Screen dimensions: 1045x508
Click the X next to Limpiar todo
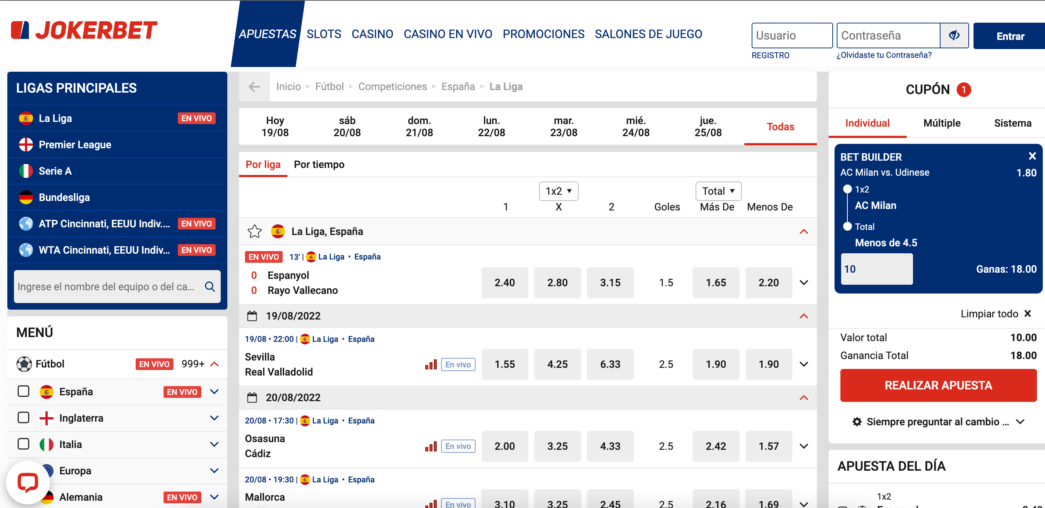click(x=1027, y=314)
